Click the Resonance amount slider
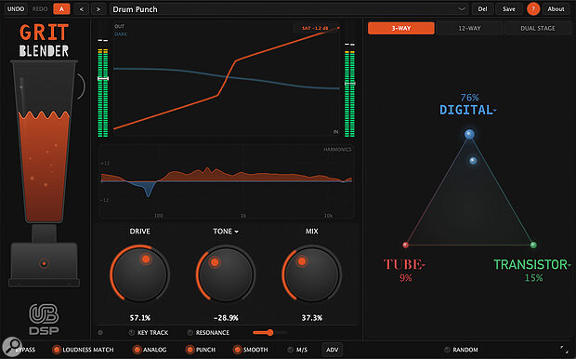The image size is (576, 359). (x=270, y=333)
